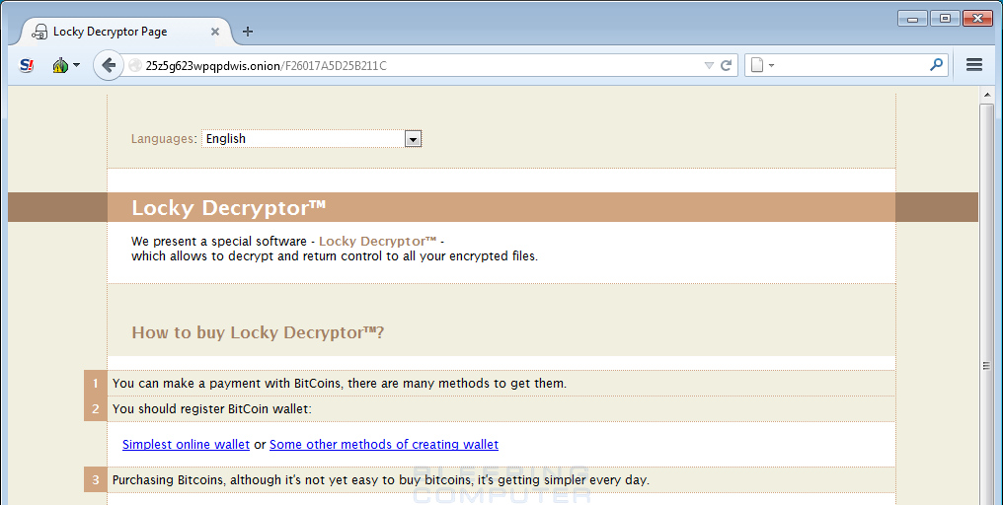
Task: Close the browser window
Action: [x=977, y=19]
